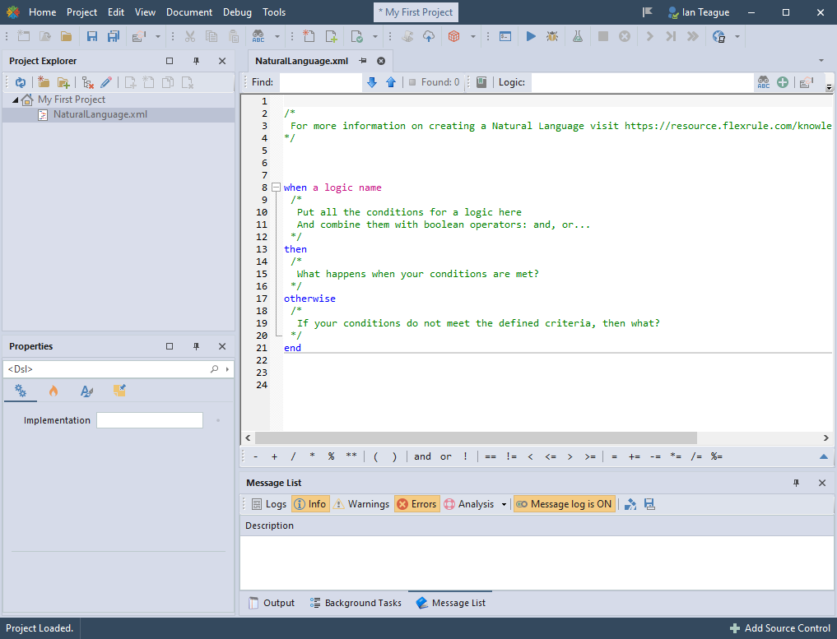
Task: Pin the Project Explorer panel
Action: pos(196,61)
